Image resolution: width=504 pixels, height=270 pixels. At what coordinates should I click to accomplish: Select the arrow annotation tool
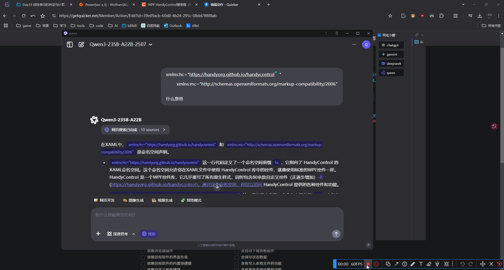click(396, 264)
